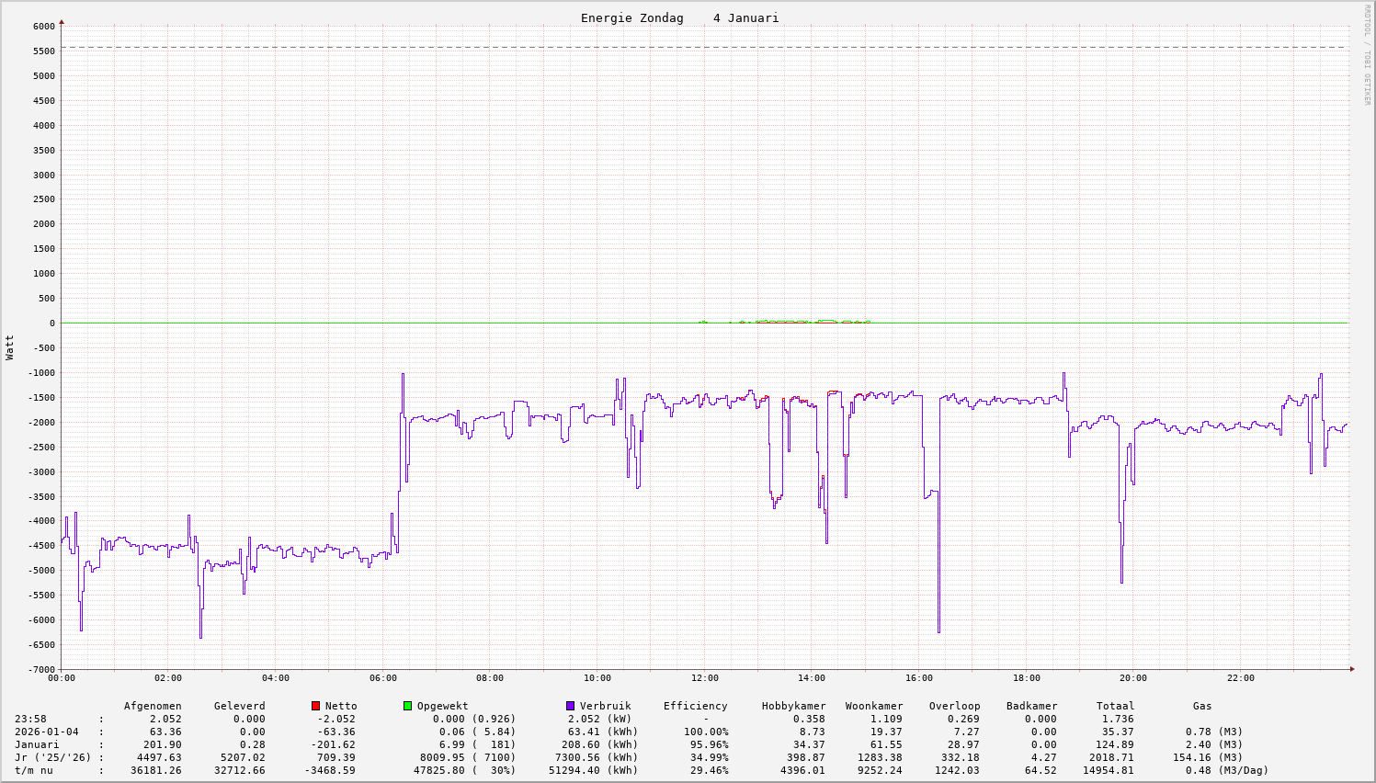
Task: Click the red arrow atop y-axis
Action: [62, 20]
